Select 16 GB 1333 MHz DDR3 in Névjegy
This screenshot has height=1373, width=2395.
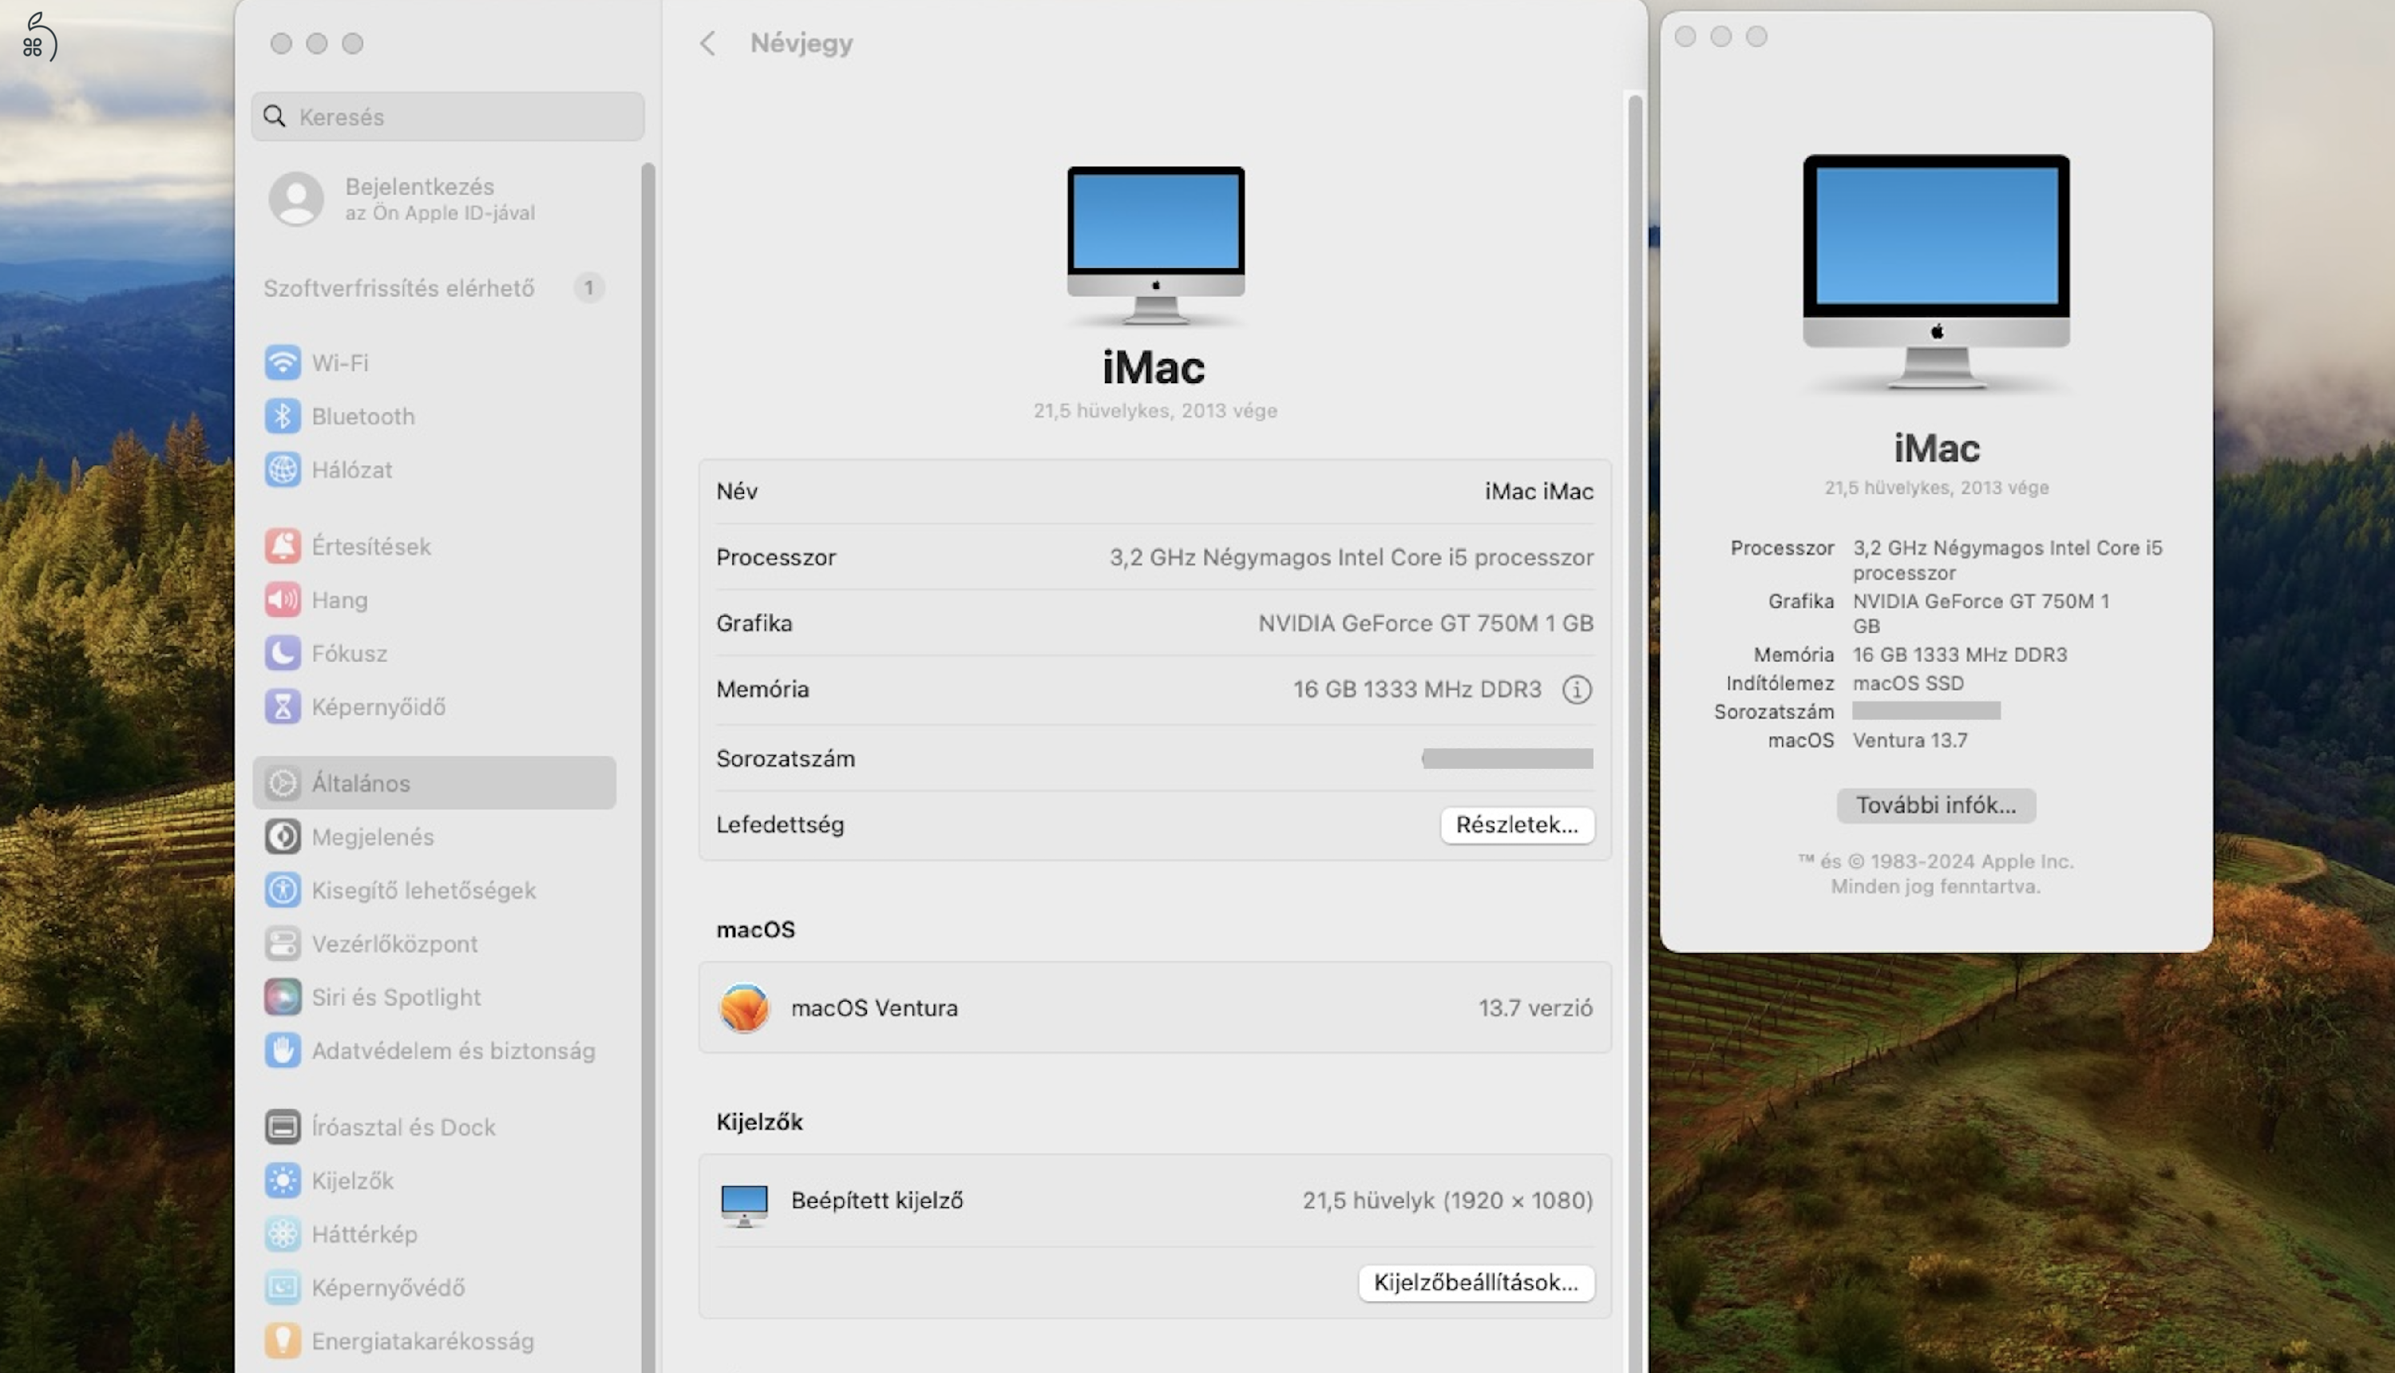[x=1417, y=690]
